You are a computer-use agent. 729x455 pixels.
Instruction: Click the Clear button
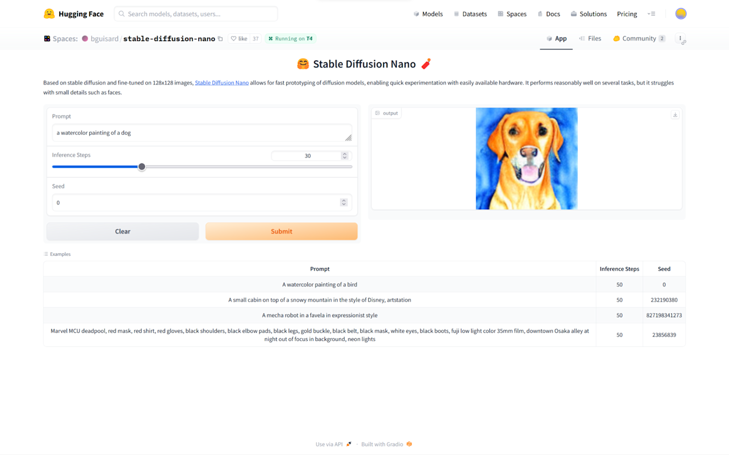coord(123,231)
